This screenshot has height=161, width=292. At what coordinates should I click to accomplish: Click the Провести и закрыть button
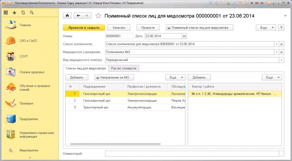[84, 28]
